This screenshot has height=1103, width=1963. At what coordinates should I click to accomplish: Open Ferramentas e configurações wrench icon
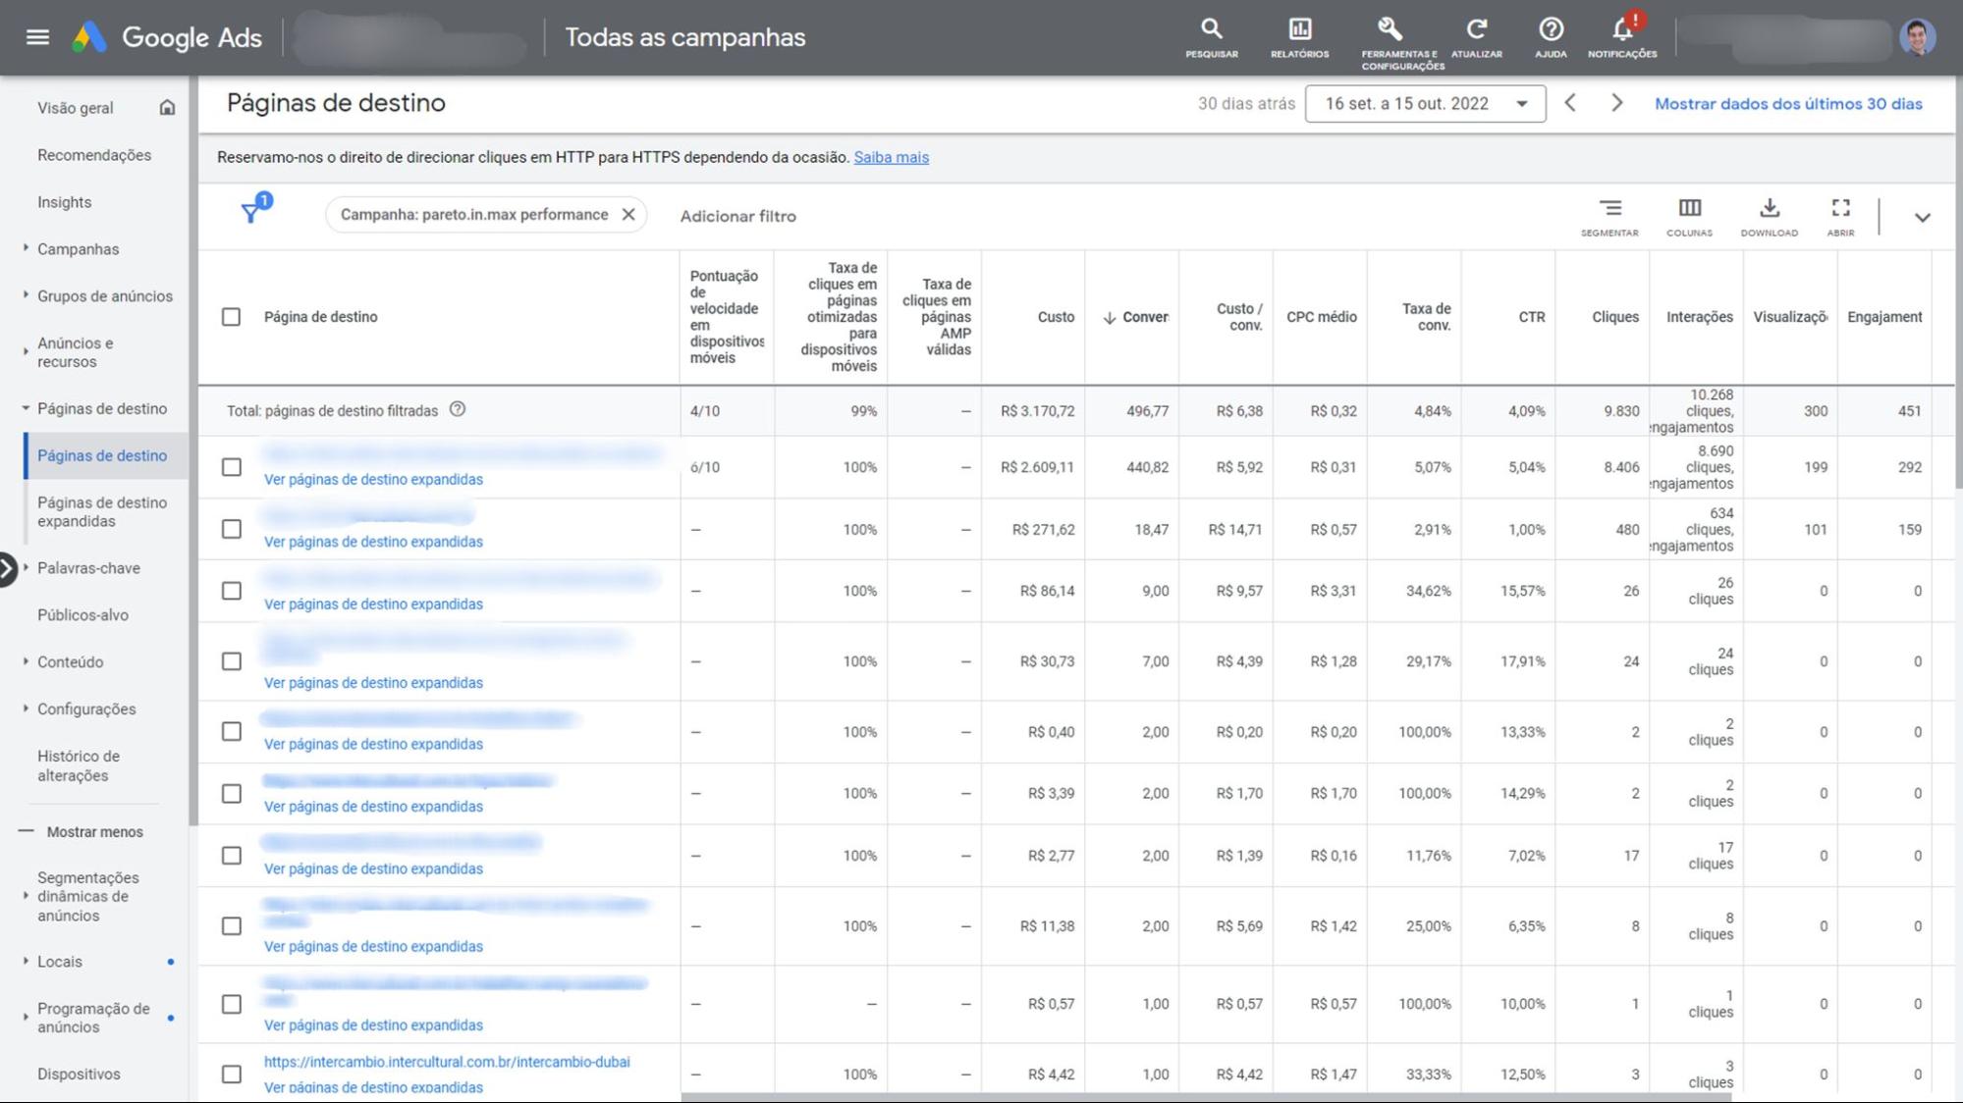[x=1390, y=30]
